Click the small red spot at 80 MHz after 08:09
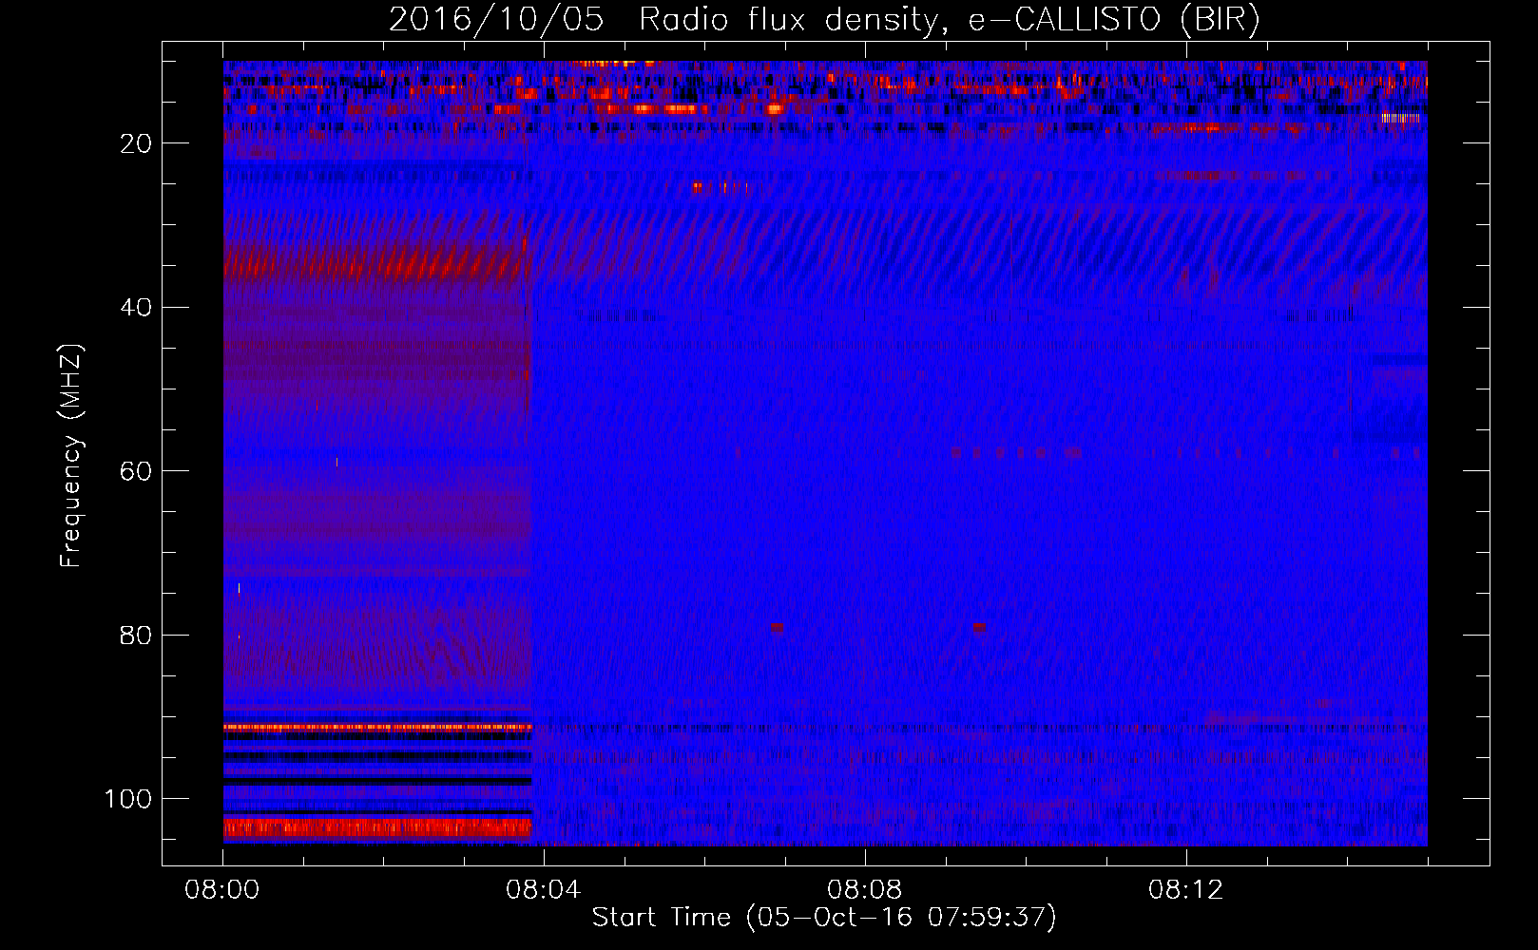Screen dimensions: 1538x950 click(979, 628)
